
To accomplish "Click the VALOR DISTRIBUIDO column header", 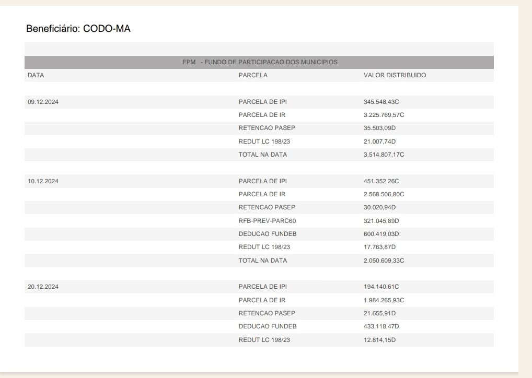I will point(395,75).
